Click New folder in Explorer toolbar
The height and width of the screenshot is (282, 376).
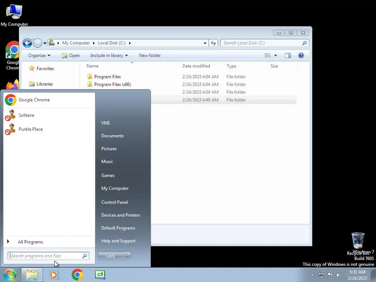coord(150,55)
